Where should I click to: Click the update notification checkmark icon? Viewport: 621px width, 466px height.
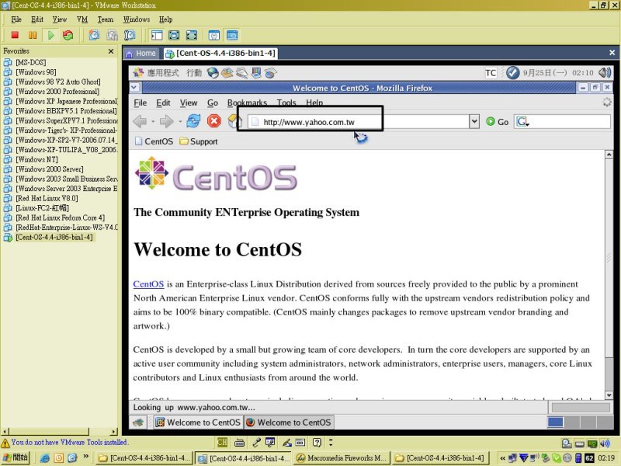pos(512,72)
